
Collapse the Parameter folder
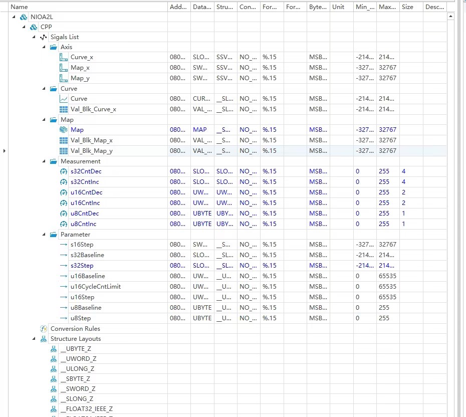point(44,235)
